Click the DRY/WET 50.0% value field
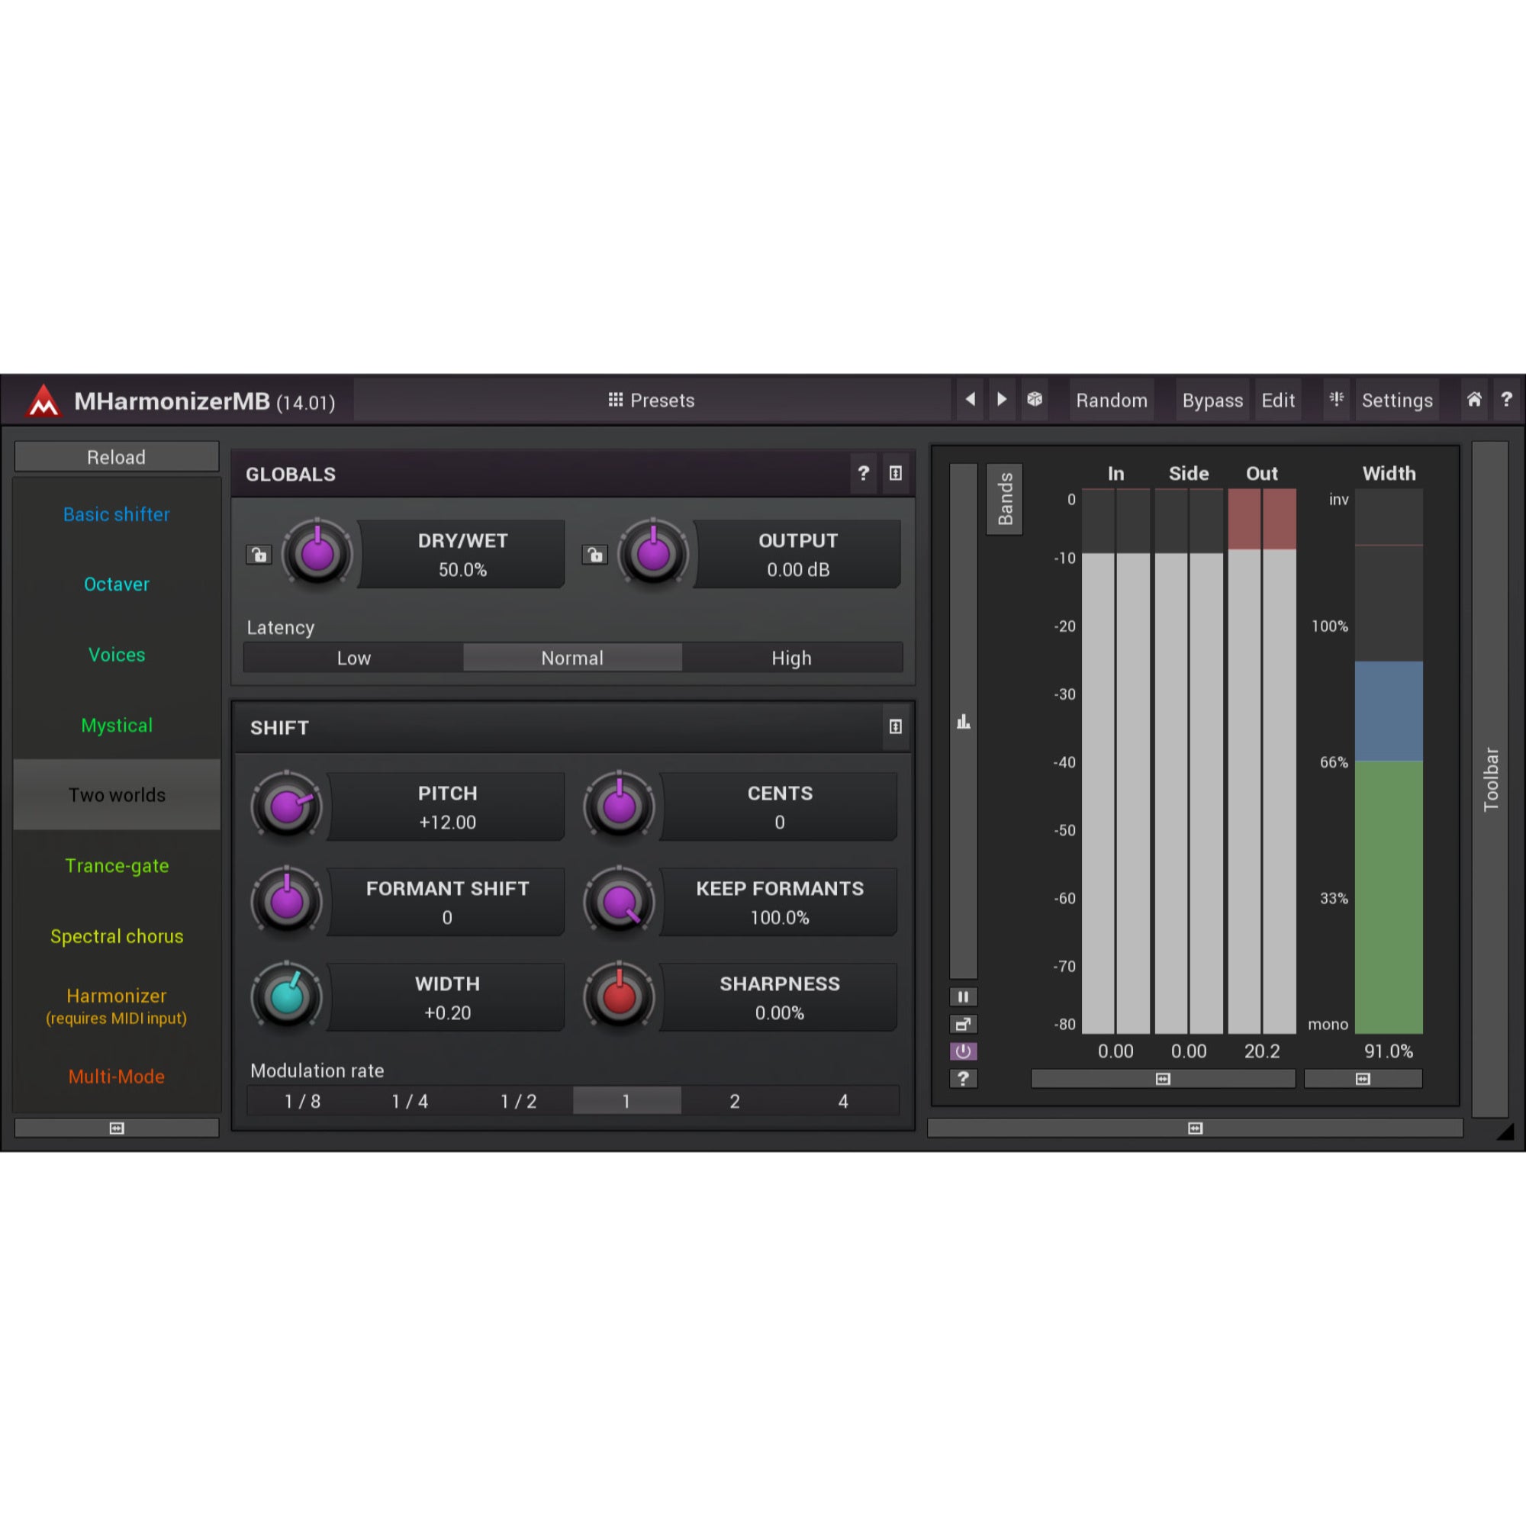 (463, 569)
